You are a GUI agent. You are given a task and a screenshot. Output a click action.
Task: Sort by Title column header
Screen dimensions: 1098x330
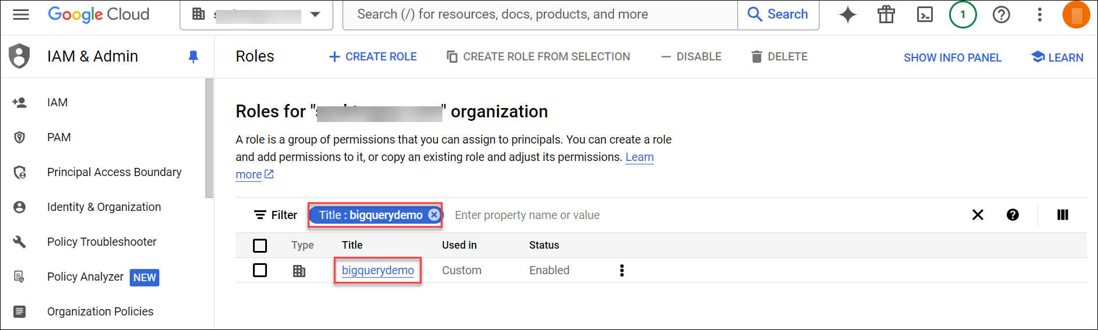(x=352, y=245)
